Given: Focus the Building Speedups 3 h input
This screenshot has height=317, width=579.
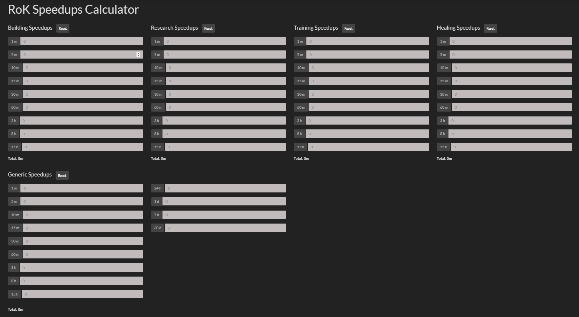Looking at the screenshot, I should 81,120.
